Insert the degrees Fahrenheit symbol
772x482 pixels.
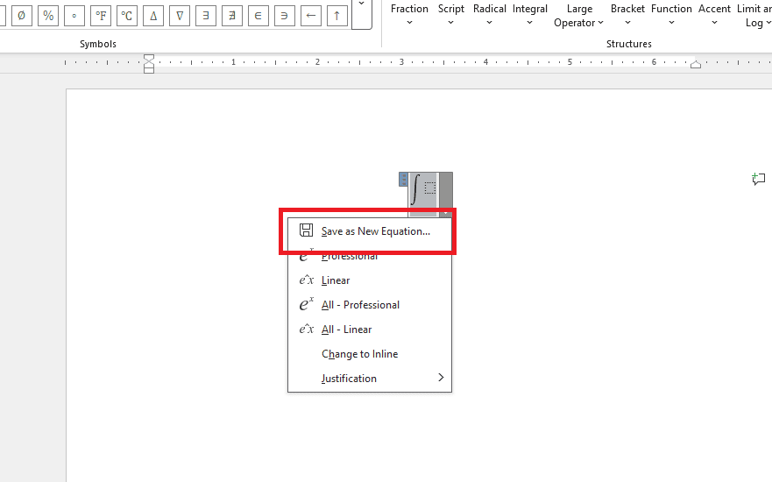point(101,15)
